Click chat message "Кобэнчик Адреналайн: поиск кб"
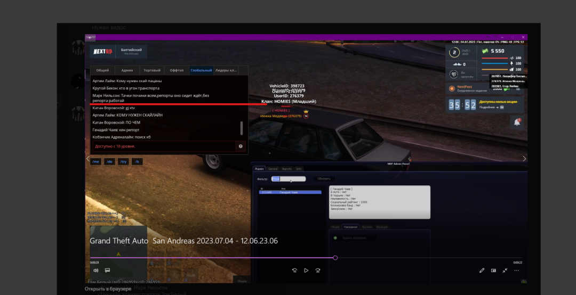This screenshot has height=295, width=576. click(x=122, y=137)
